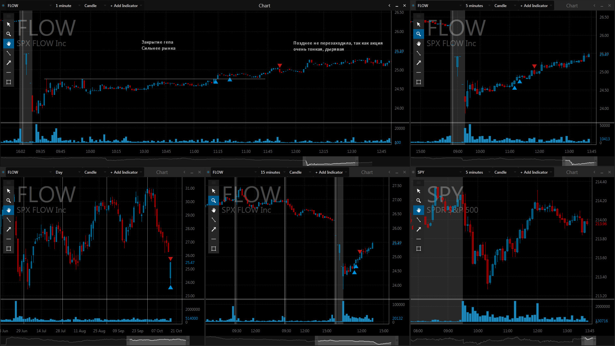Select the horizontal line tool in the 15 minutes FLOW chart
The height and width of the screenshot is (346, 615).
click(214, 239)
